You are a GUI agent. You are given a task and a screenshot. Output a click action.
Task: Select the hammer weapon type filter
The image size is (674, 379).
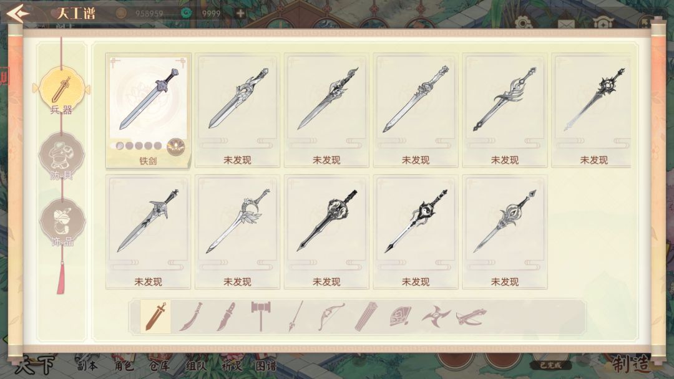click(260, 316)
